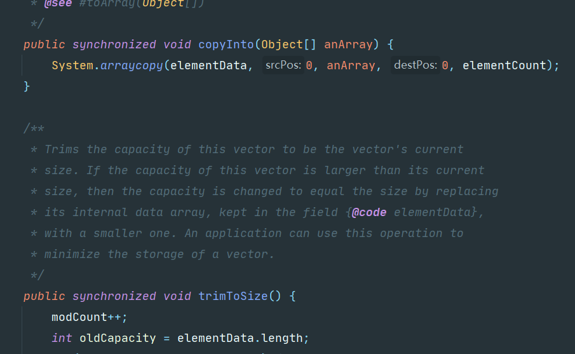Click the opening brace after copyInto signature

tap(390, 44)
